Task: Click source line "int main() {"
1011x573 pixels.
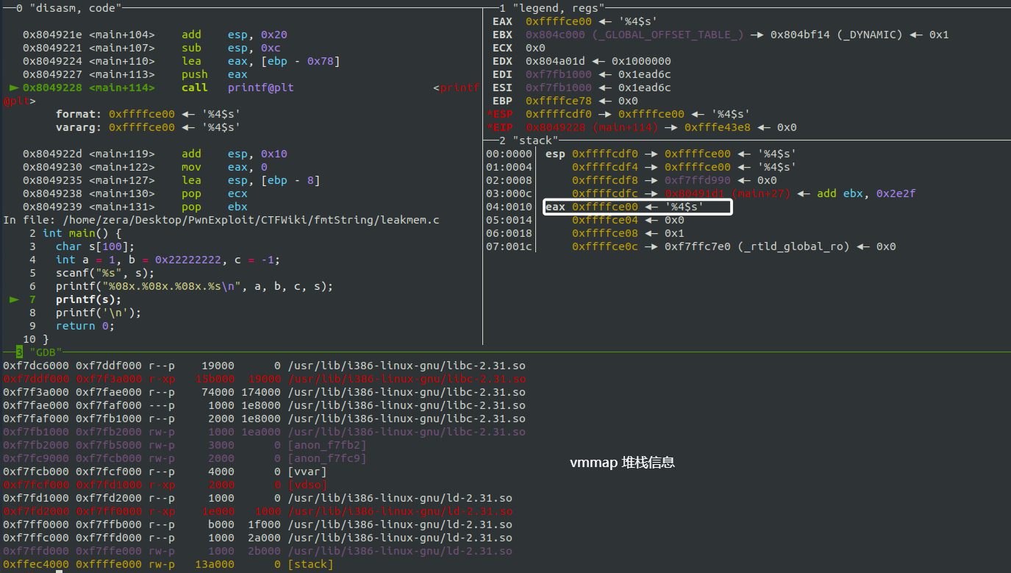Action: click(82, 233)
